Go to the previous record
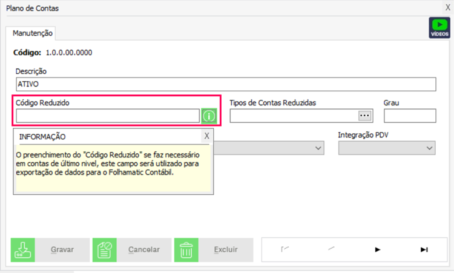The image size is (454, 273). click(331, 249)
